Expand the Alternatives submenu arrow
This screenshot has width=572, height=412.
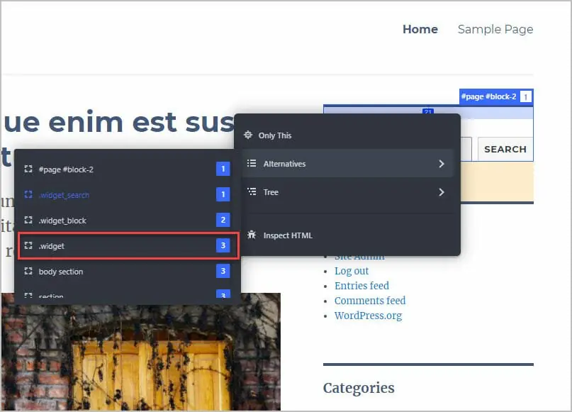[x=441, y=164]
